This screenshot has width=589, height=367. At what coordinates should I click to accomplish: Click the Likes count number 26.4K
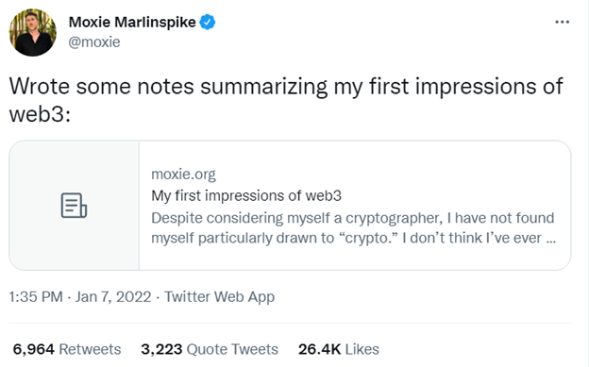pyautogui.click(x=320, y=349)
